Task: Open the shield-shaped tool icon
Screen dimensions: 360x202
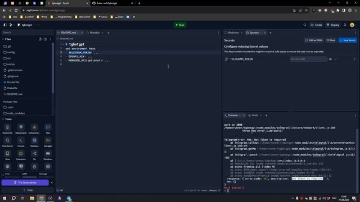Action: pyautogui.click(x=21, y=167)
